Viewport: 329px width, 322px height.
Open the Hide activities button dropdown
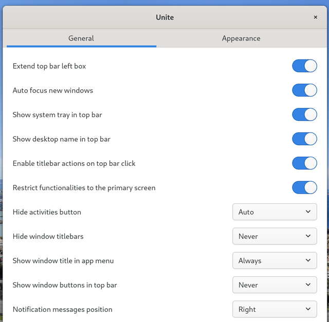275,212
